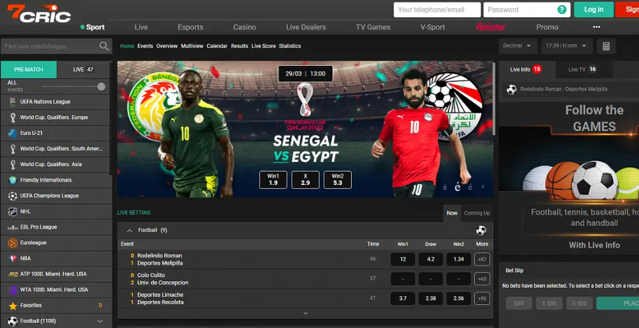
Task: Click the ATP 1000 Miami icon
Action: pyautogui.click(x=13, y=274)
